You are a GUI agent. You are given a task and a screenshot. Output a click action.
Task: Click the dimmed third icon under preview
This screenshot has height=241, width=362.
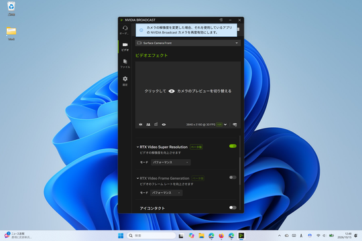[x=156, y=125]
